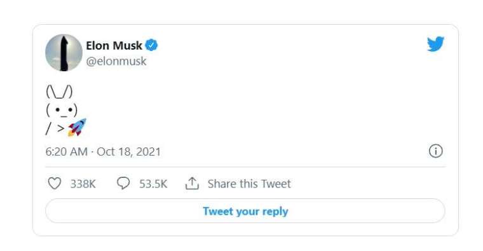Click the 6:20 AM time text

pyautogui.click(x=66, y=152)
